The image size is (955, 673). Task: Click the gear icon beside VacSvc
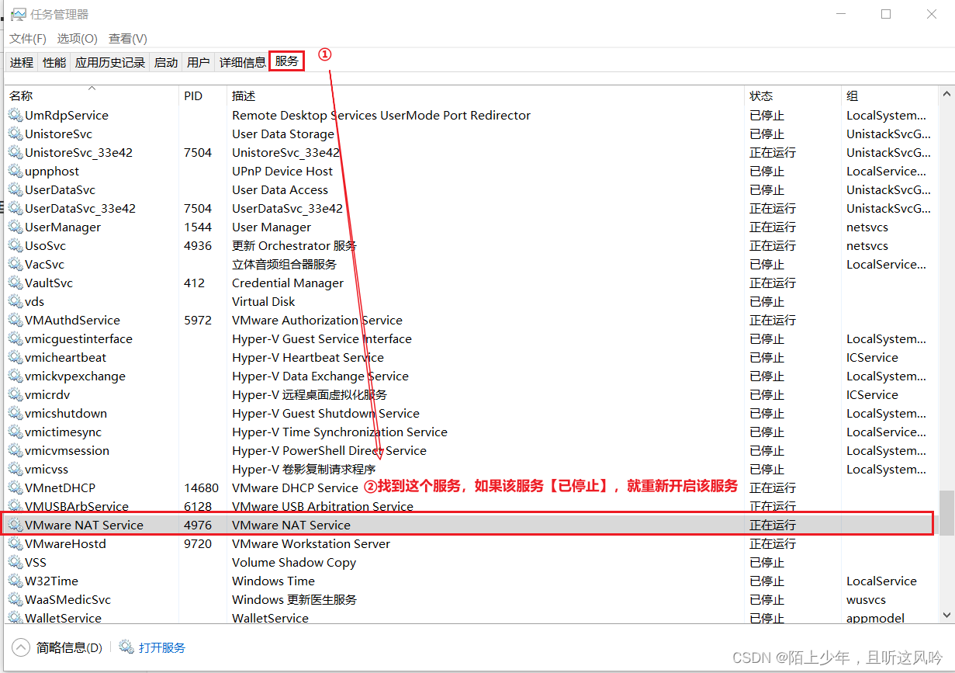(16, 264)
